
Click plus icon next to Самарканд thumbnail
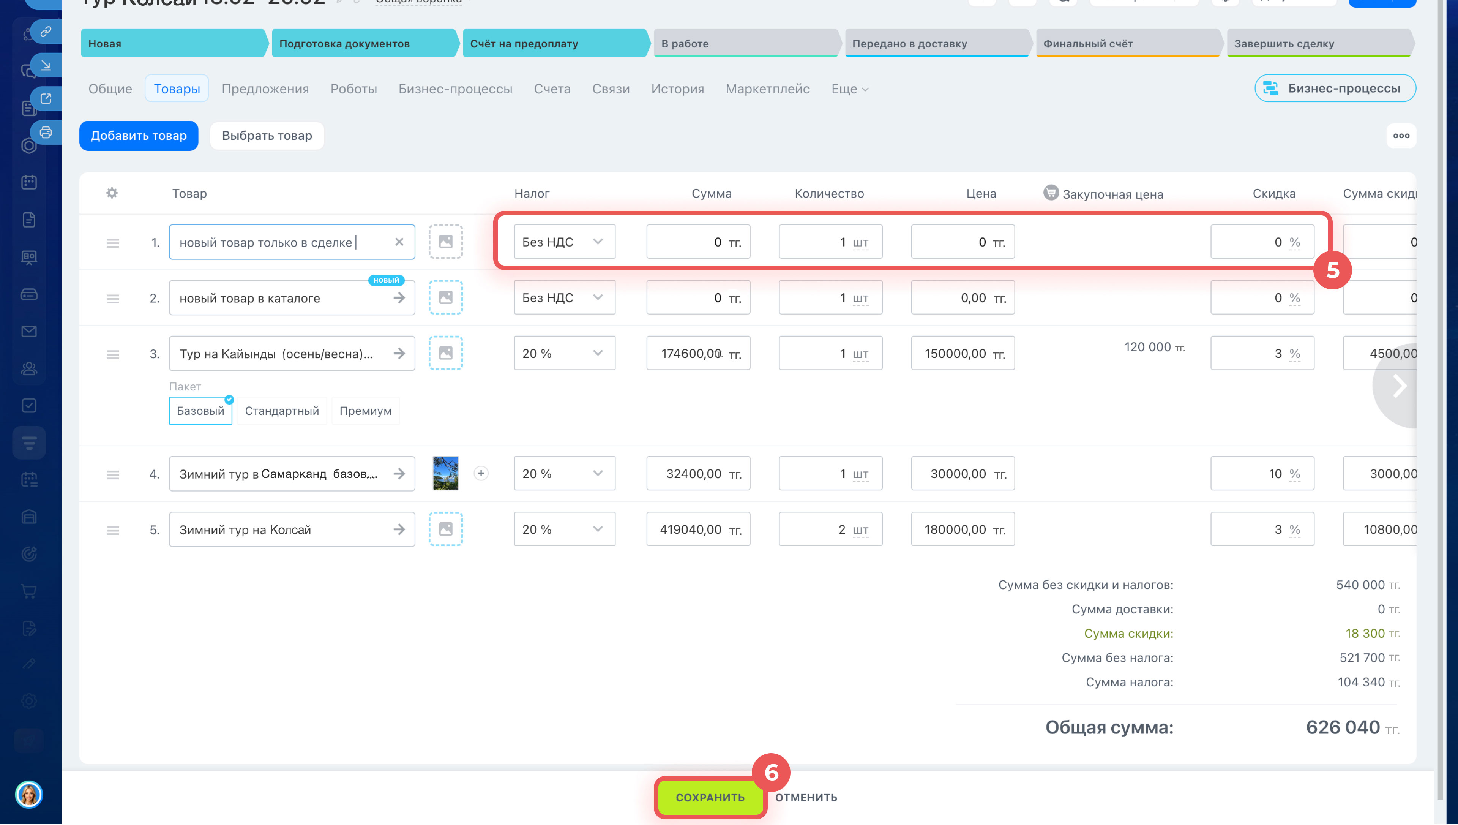pos(481,474)
